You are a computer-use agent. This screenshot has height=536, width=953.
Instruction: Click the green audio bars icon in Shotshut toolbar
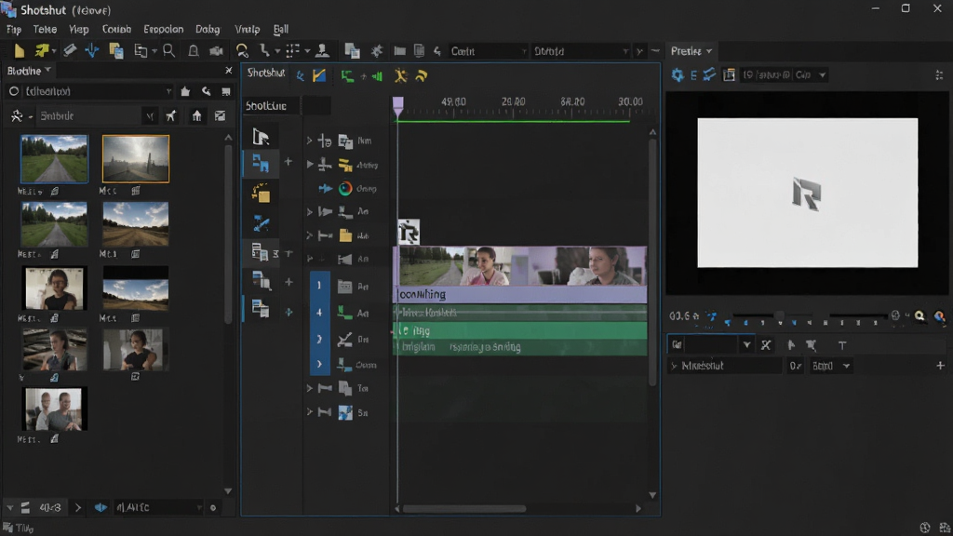[377, 76]
